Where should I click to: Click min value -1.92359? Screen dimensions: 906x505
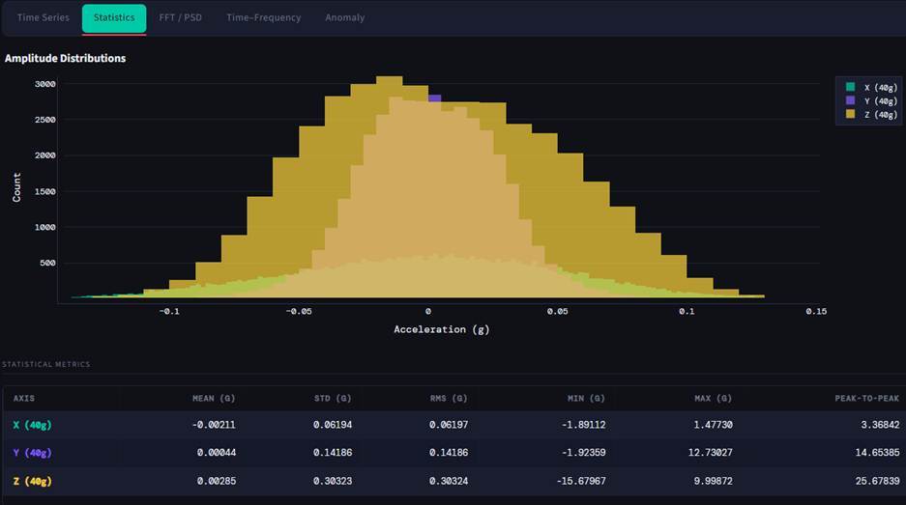point(584,453)
